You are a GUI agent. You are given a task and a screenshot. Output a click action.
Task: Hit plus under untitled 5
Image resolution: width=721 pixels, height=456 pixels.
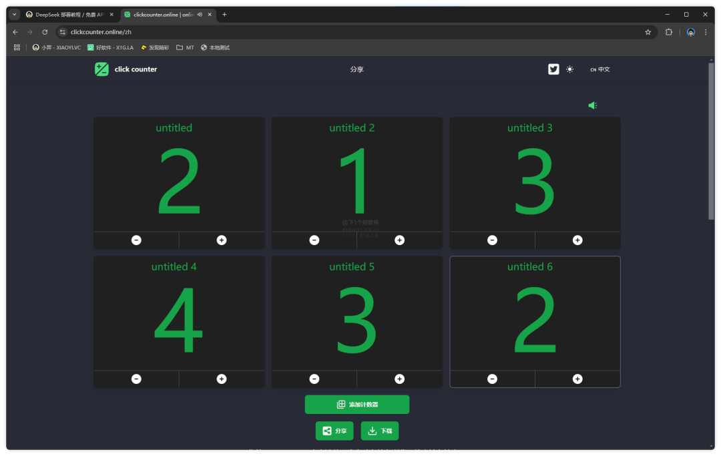coord(400,379)
